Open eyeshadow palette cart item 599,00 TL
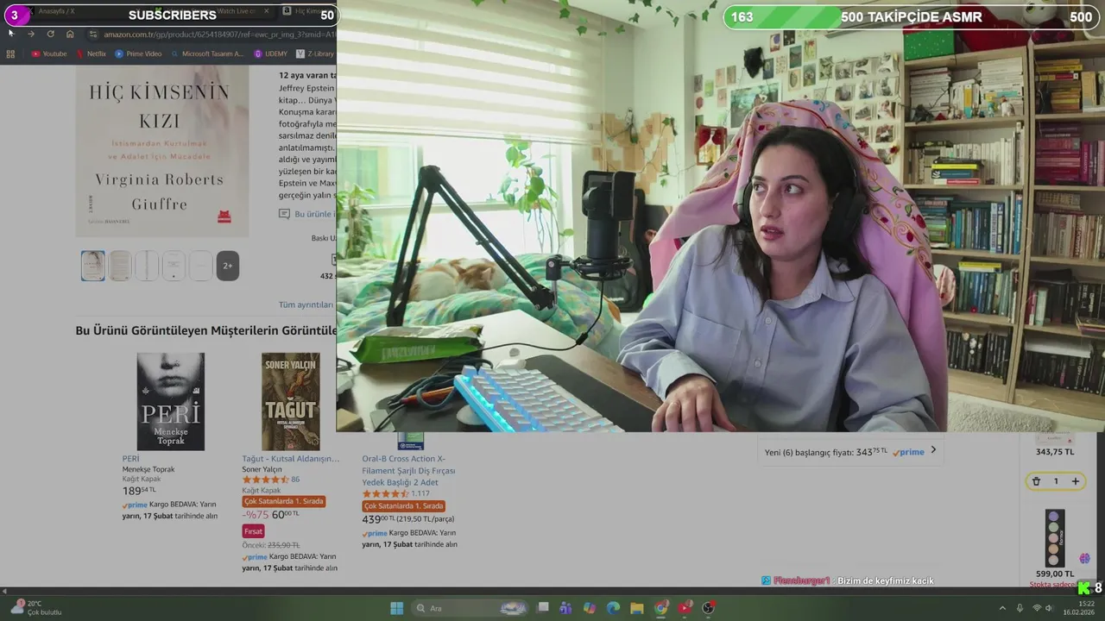Image resolution: width=1105 pixels, height=621 pixels. point(1055,538)
